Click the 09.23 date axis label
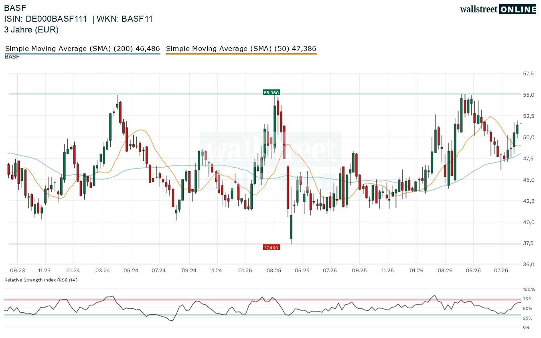This screenshot has width=541, height=338. click(x=18, y=271)
